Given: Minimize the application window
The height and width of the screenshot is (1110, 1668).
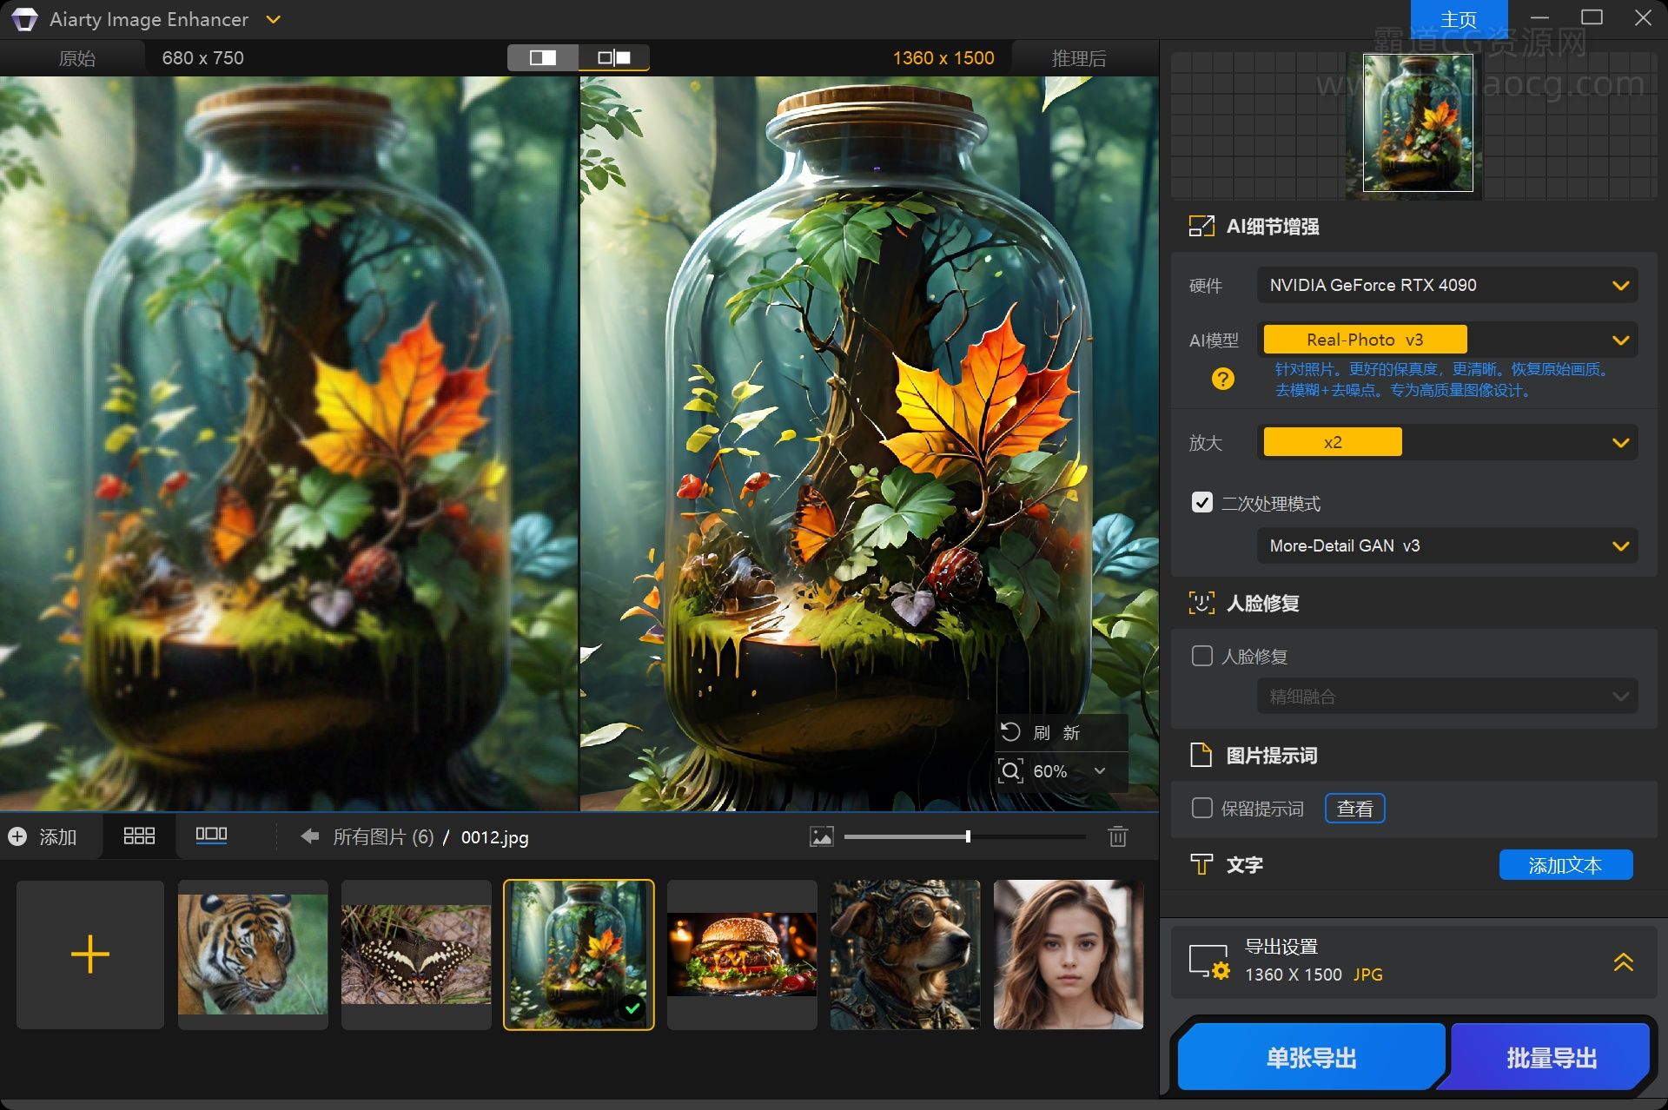Looking at the screenshot, I should [1540, 18].
